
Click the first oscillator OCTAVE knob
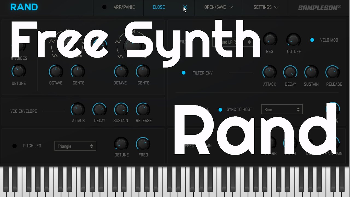tap(56, 71)
